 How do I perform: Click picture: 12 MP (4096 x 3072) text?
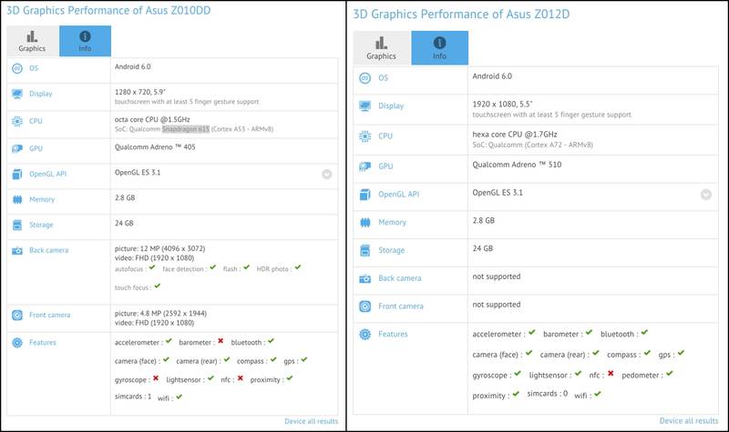(159, 248)
